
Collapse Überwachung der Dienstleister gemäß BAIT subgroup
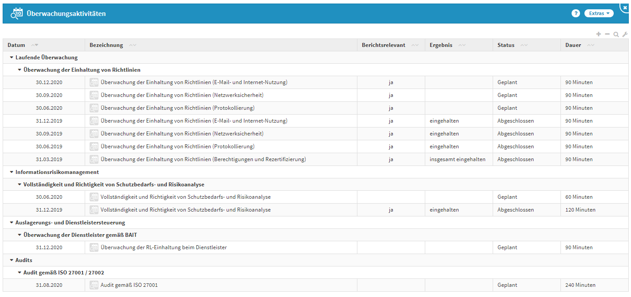[20, 235]
